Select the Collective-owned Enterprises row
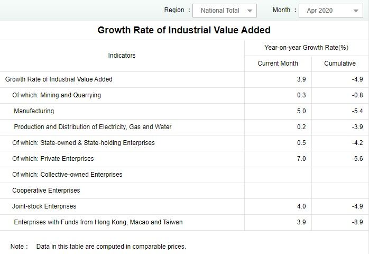Screen dimensions: 369x254 [67, 175]
